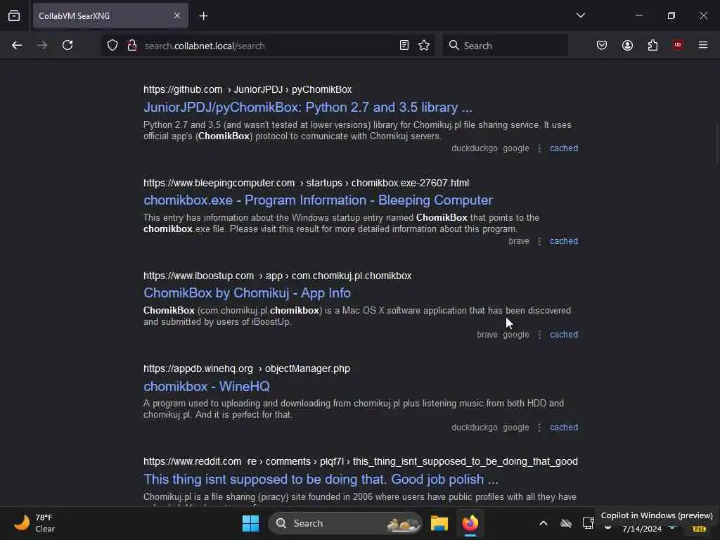This screenshot has width=720, height=540.
Task: Open File Explorer from taskbar
Action: pos(439,523)
